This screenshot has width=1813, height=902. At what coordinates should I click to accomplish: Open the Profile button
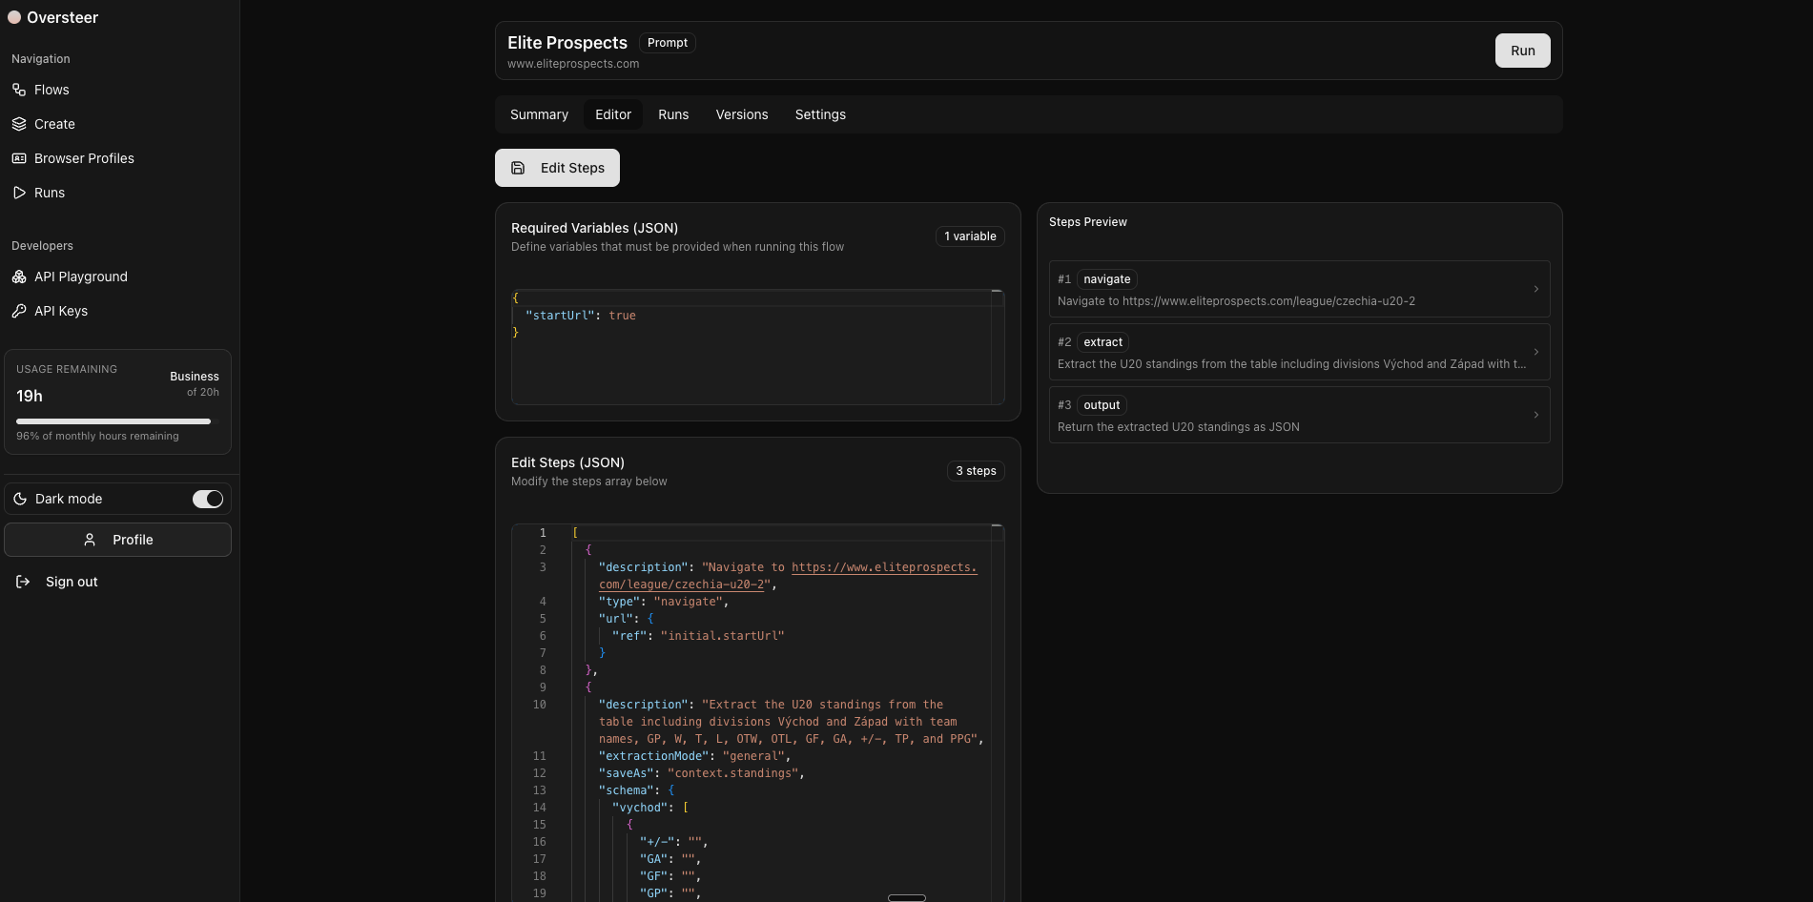[x=117, y=540]
